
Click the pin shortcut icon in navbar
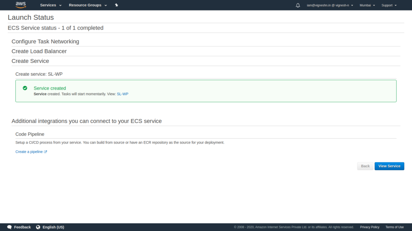[x=116, y=5]
